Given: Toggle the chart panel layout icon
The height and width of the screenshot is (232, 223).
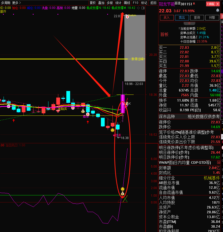Looking at the screenshot, I should click(143, 8).
